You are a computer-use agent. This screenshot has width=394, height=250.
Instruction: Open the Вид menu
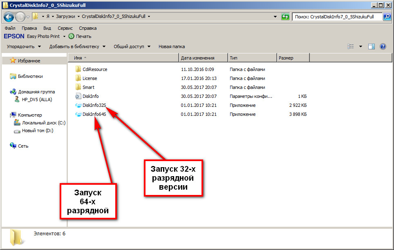[x=47, y=28]
